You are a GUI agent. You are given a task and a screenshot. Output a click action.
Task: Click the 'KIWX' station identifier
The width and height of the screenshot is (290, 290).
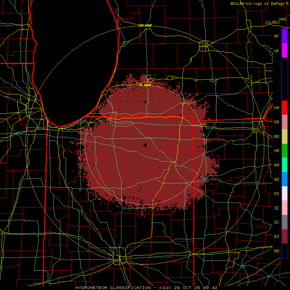tap(165, 288)
